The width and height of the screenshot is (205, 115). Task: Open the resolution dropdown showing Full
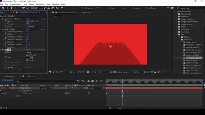[103, 72]
